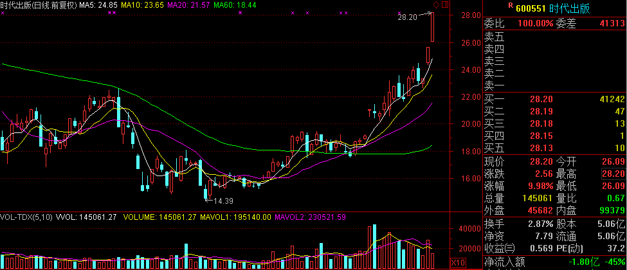Click the 现价 value 28.20
The height and width of the screenshot is (270, 627).
point(542,162)
